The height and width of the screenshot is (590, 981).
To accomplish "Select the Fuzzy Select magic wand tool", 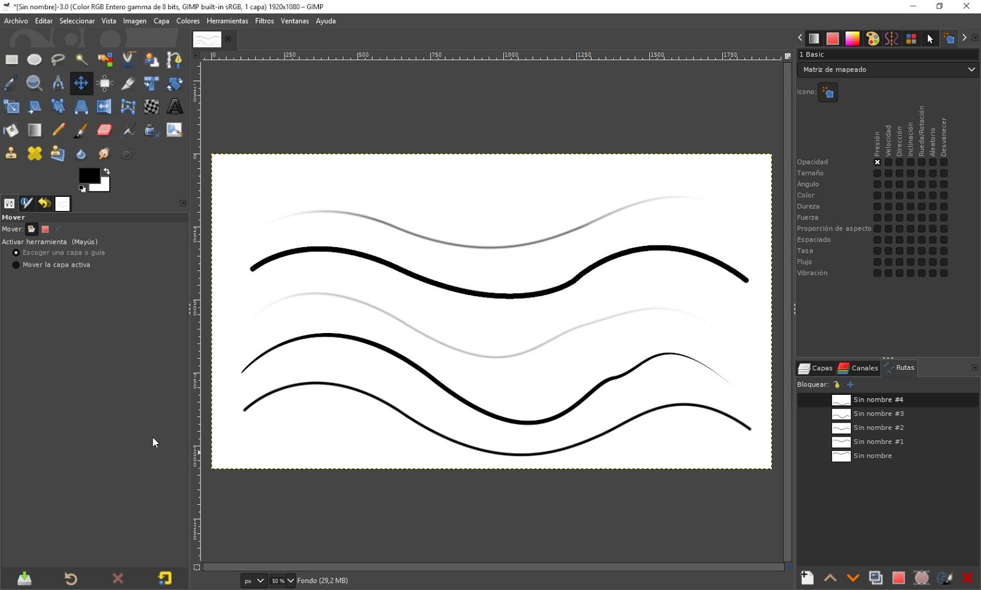I will coord(82,59).
